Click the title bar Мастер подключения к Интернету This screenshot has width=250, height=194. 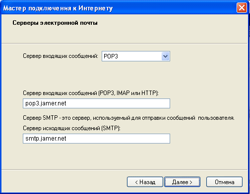pyautogui.click(x=58, y=8)
